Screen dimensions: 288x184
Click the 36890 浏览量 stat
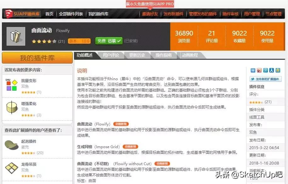coord(184,36)
